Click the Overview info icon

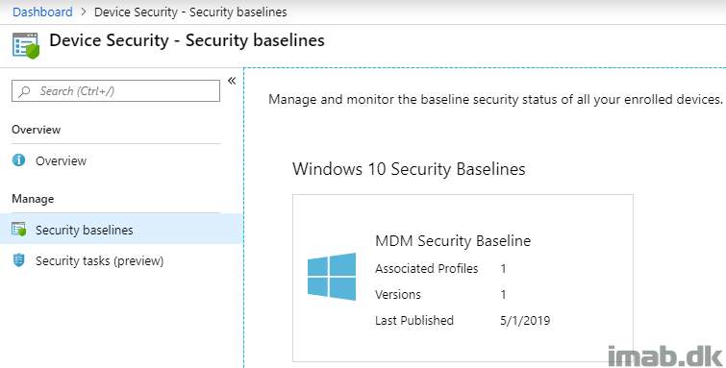pos(18,160)
